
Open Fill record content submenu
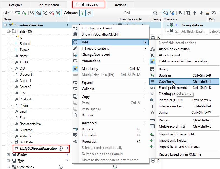click(110, 48)
